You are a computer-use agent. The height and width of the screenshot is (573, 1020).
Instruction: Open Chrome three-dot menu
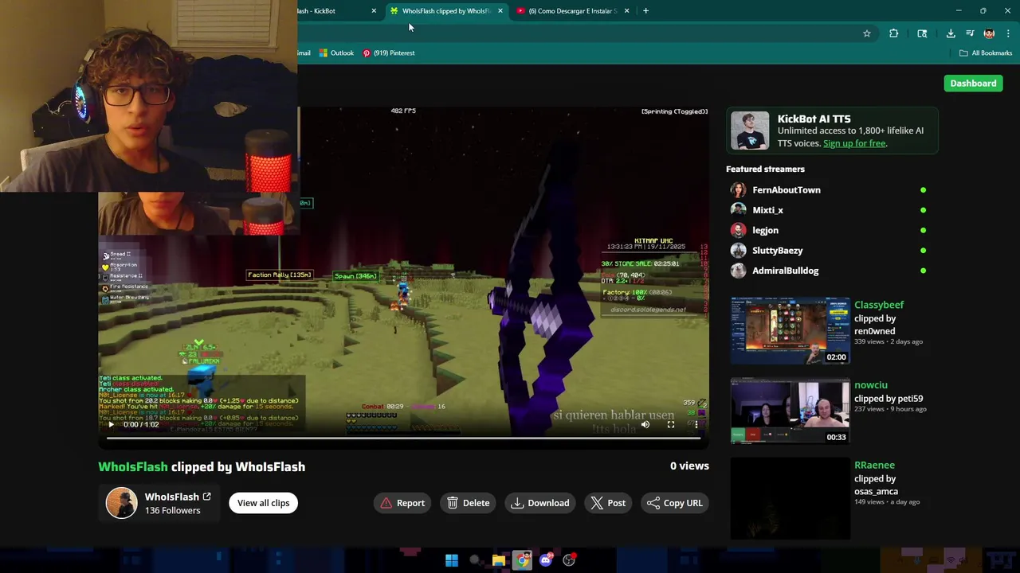pos(1008,33)
